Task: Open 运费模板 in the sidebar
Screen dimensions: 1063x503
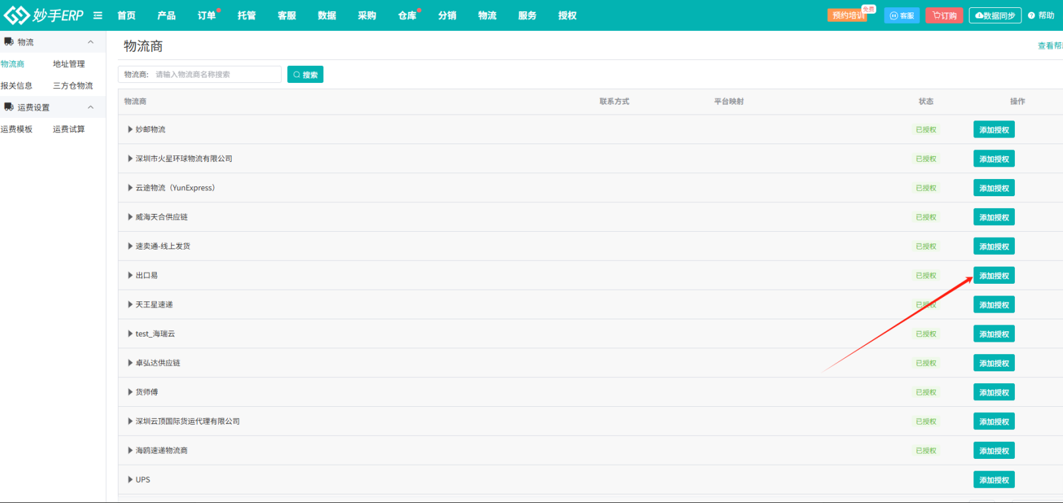Action: click(x=16, y=129)
